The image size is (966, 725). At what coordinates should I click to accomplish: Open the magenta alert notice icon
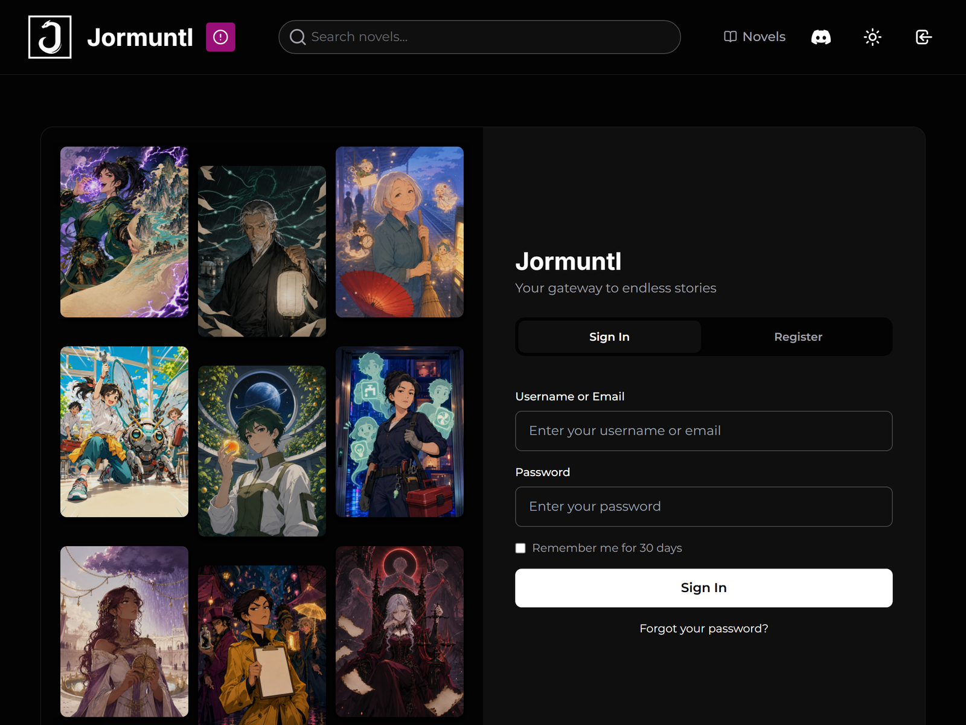click(x=220, y=37)
